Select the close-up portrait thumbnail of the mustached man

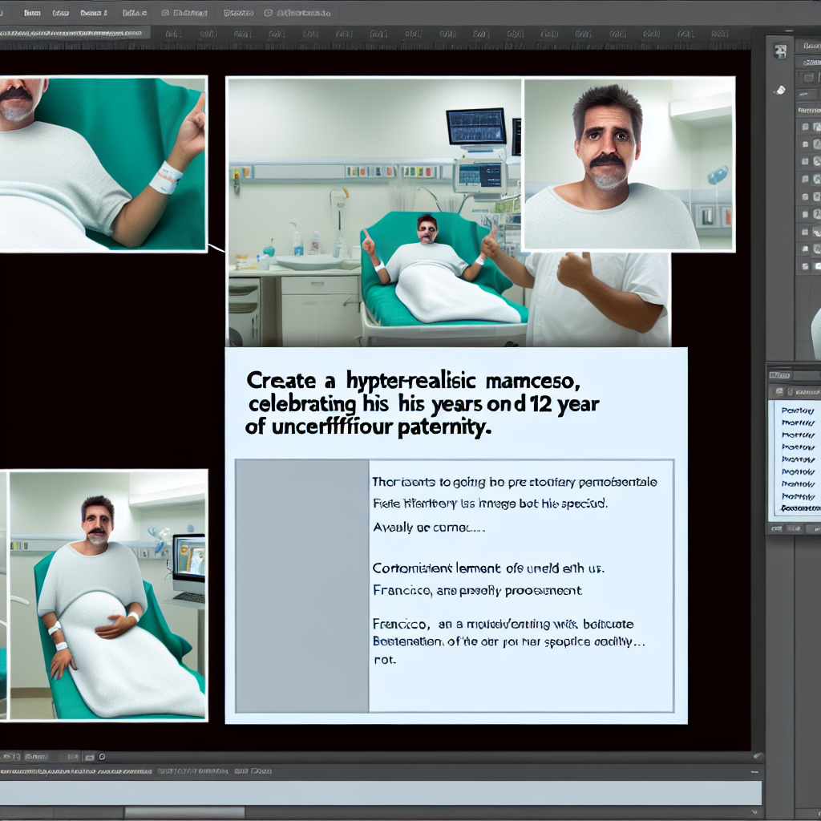628,164
